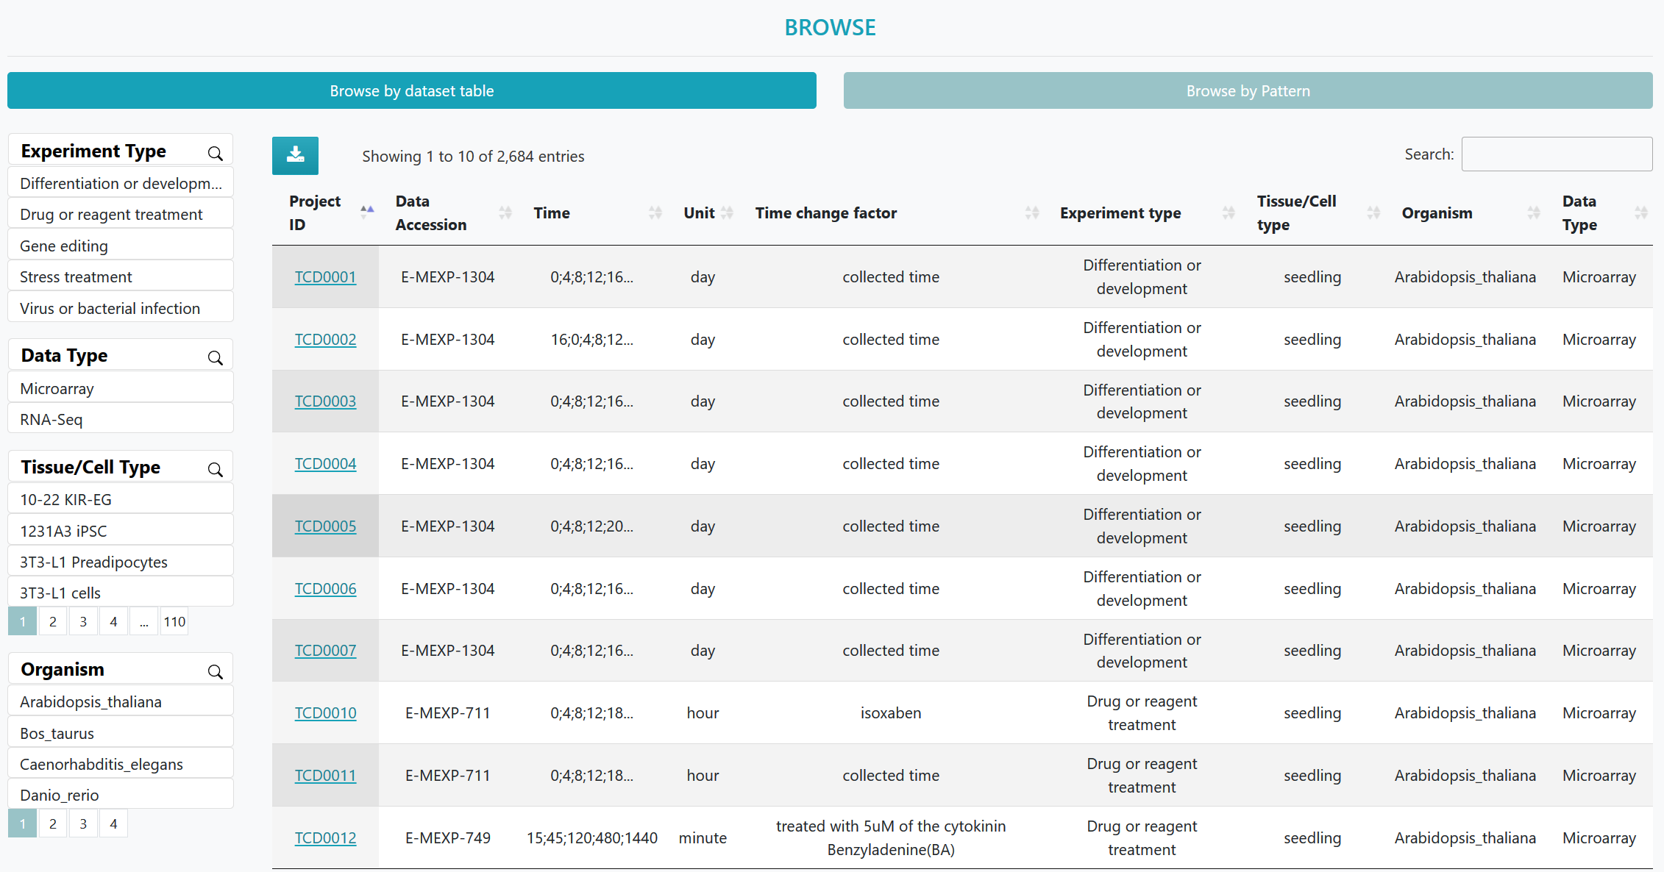Sort by Tissue/Cell type column arrows
This screenshot has height=872, width=1664.
pyautogui.click(x=1373, y=212)
